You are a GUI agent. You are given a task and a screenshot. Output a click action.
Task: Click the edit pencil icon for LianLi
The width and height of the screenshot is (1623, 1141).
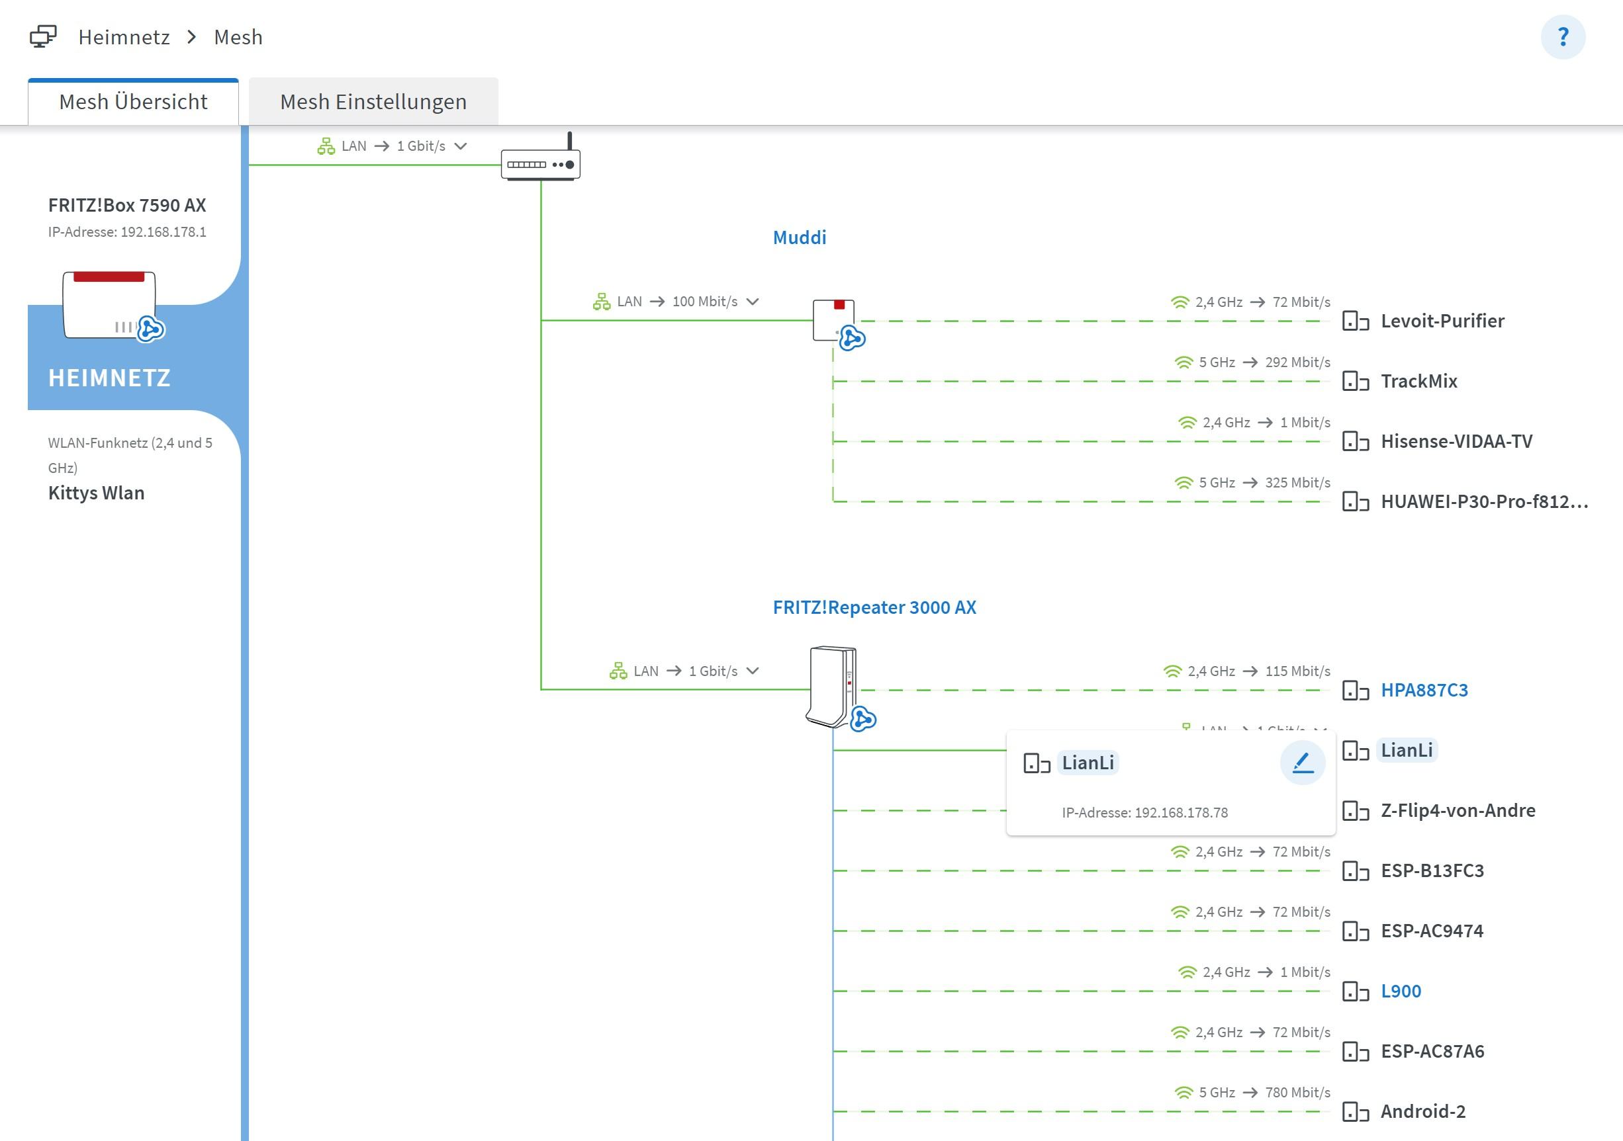[x=1302, y=762]
